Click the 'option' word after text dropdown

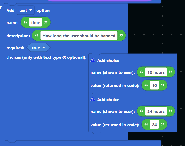pos(43,11)
